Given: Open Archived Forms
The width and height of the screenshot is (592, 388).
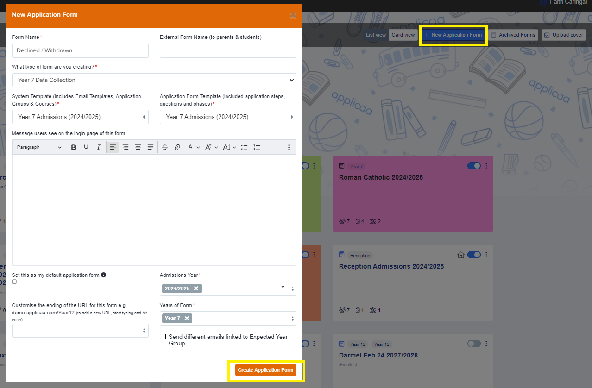Looking at the screenshot, I should tap(512, 35).
